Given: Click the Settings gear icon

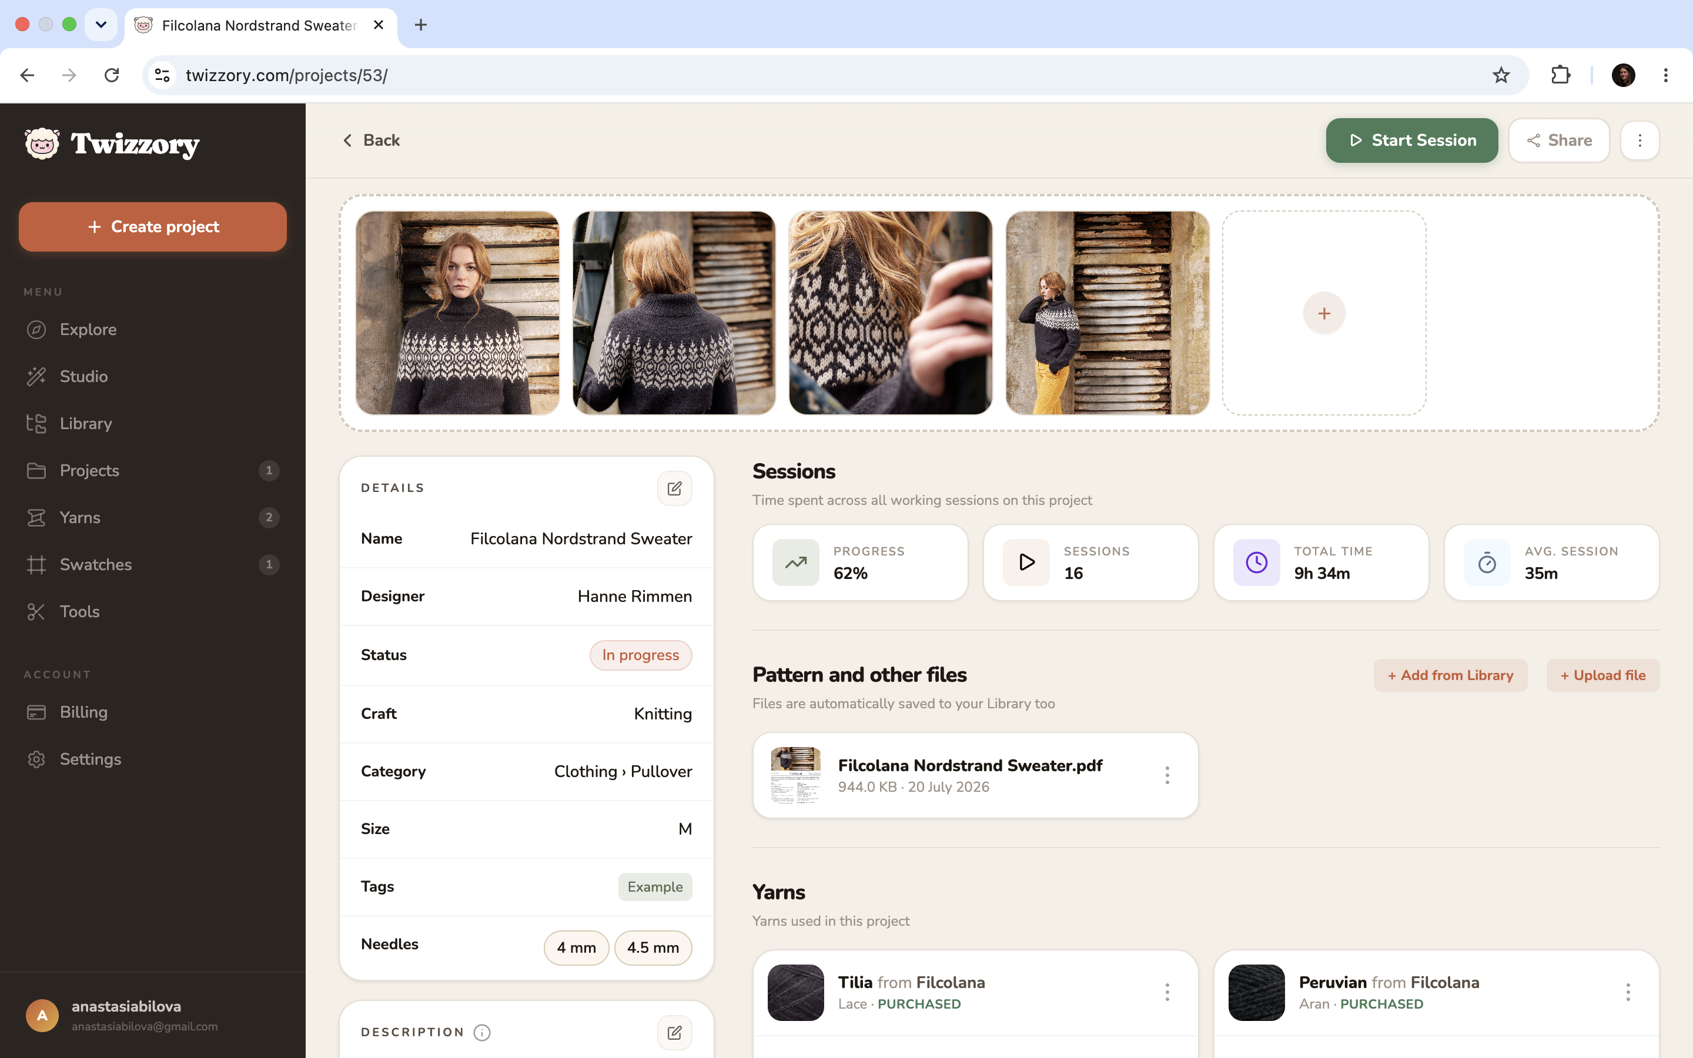Looking at the screenshot, I should click(36, 759).
